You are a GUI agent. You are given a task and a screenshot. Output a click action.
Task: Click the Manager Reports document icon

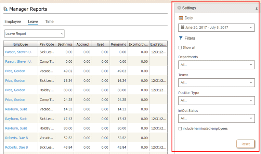coord(5,9)
